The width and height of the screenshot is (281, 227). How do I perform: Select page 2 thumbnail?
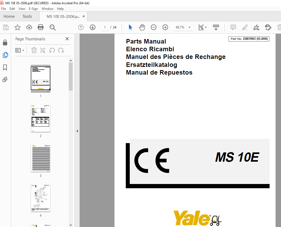click(41, 118)
